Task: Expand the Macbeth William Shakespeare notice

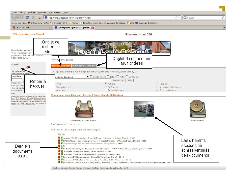Action: (59, 154)
